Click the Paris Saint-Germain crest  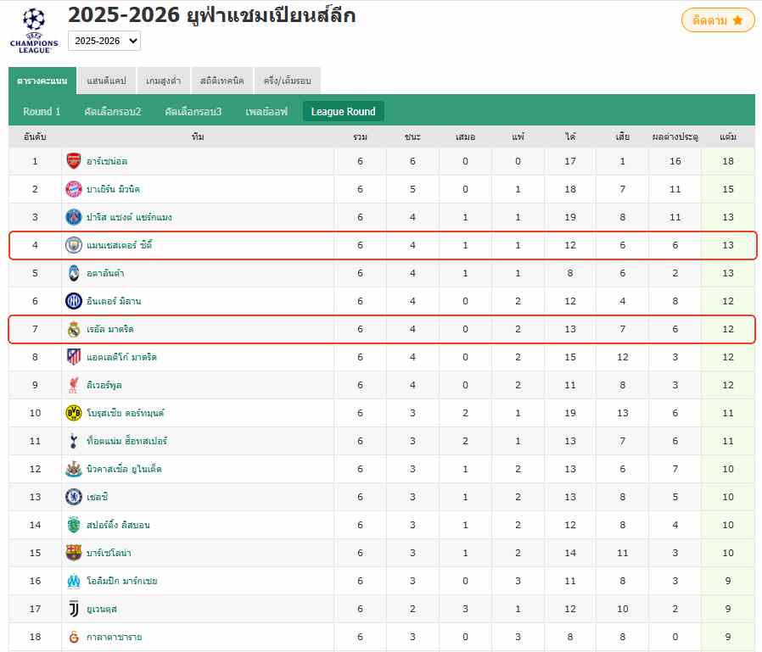(x=75, y=217)
